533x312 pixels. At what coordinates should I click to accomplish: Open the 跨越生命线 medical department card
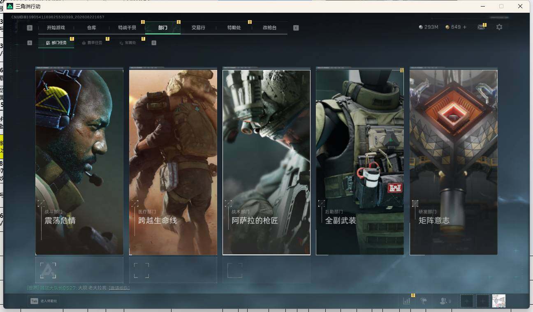(173, 162)
